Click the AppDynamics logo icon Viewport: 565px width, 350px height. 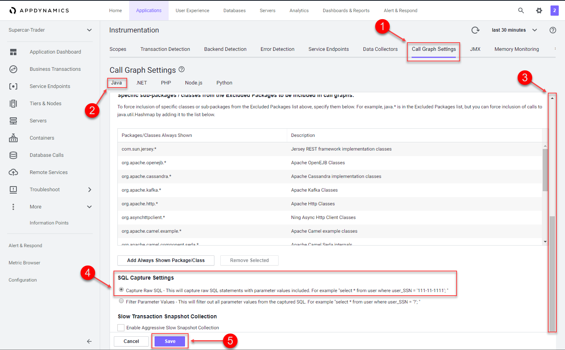click(x=13, y=11)
